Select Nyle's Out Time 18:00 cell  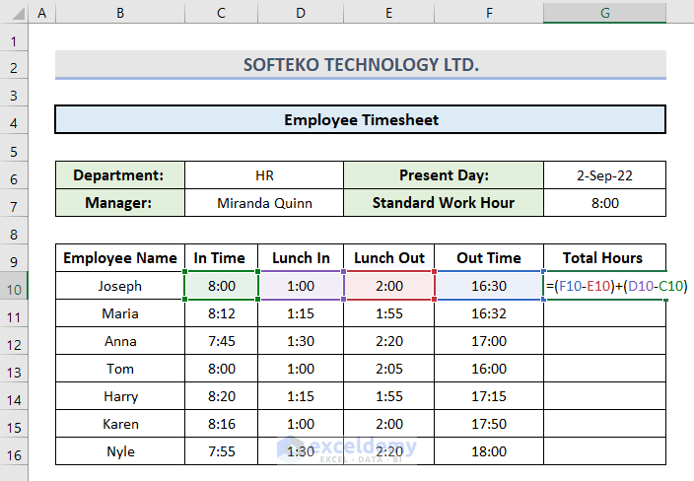click(x=489, y=451)
